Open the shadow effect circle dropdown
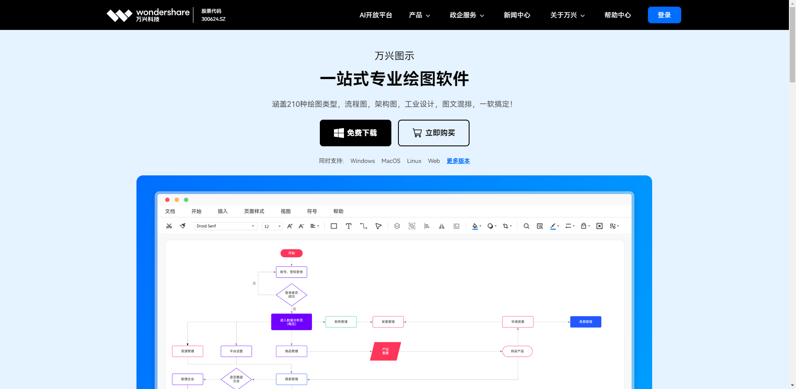The height and width of the screenshot is (389, 796). pos(492,226)
